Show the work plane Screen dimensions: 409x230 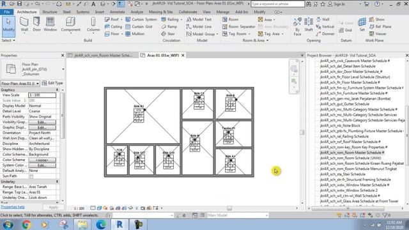(x=377, y=19)
